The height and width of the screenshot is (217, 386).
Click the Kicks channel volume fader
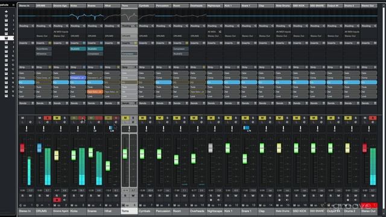click(x=74, y=156)
